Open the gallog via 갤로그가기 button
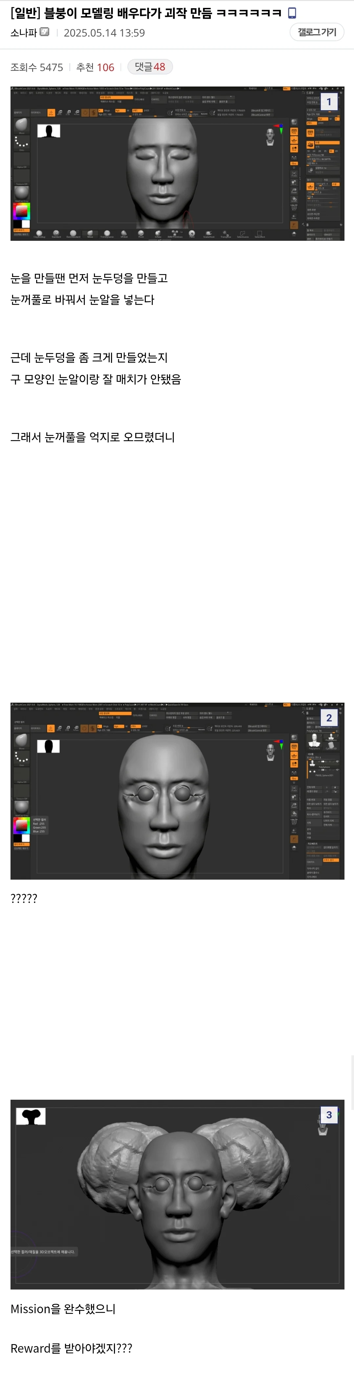This screenshot has width=354, height=1378. point(317,32)
